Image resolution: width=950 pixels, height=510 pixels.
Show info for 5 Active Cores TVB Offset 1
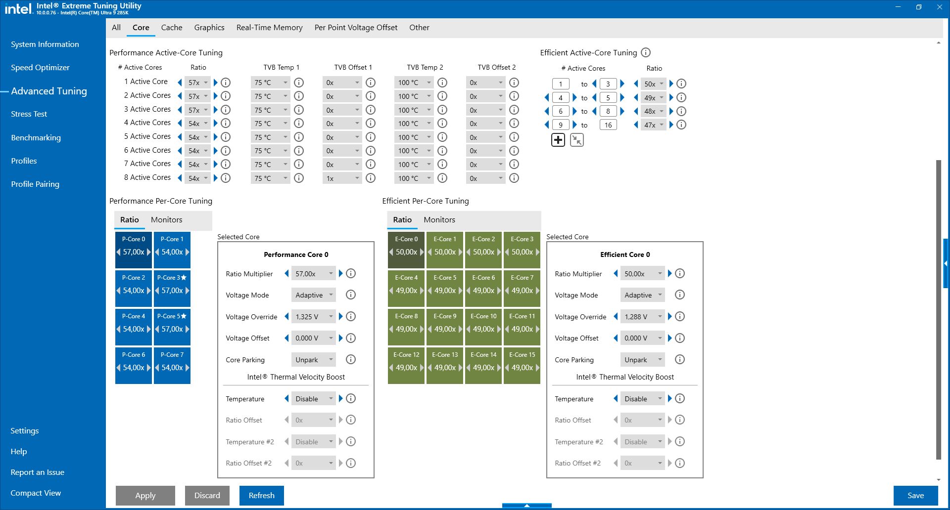click(x=371, y=137)
